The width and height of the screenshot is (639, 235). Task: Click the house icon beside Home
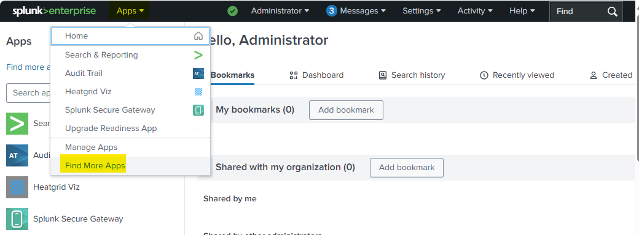pos(198,35)
